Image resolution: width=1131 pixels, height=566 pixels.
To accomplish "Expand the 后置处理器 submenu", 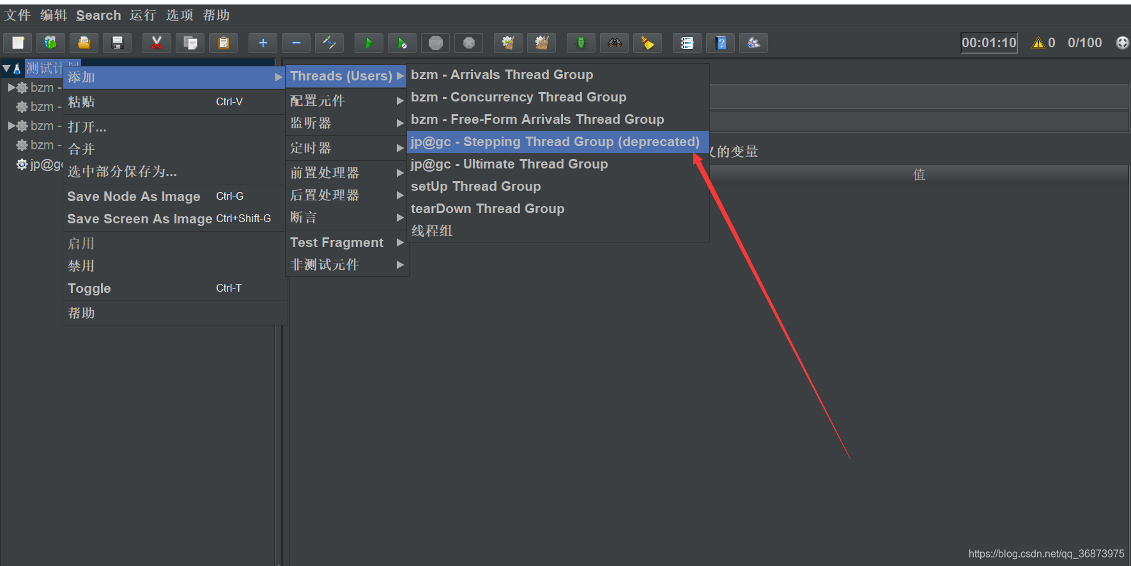I will (346, 195).
